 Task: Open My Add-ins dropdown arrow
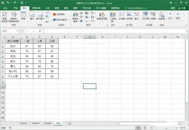tap(69, 20)
